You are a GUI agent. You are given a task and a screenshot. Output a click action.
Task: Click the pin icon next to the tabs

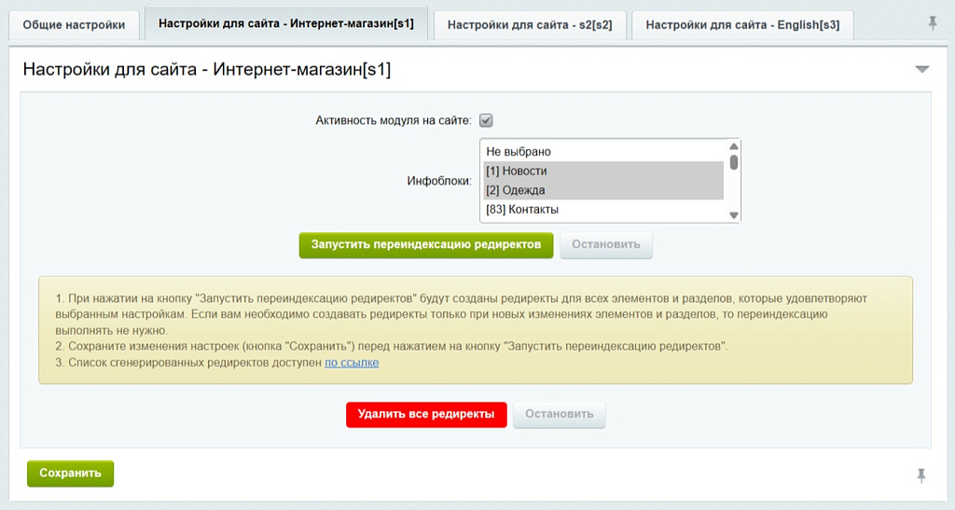coord(933,23)
